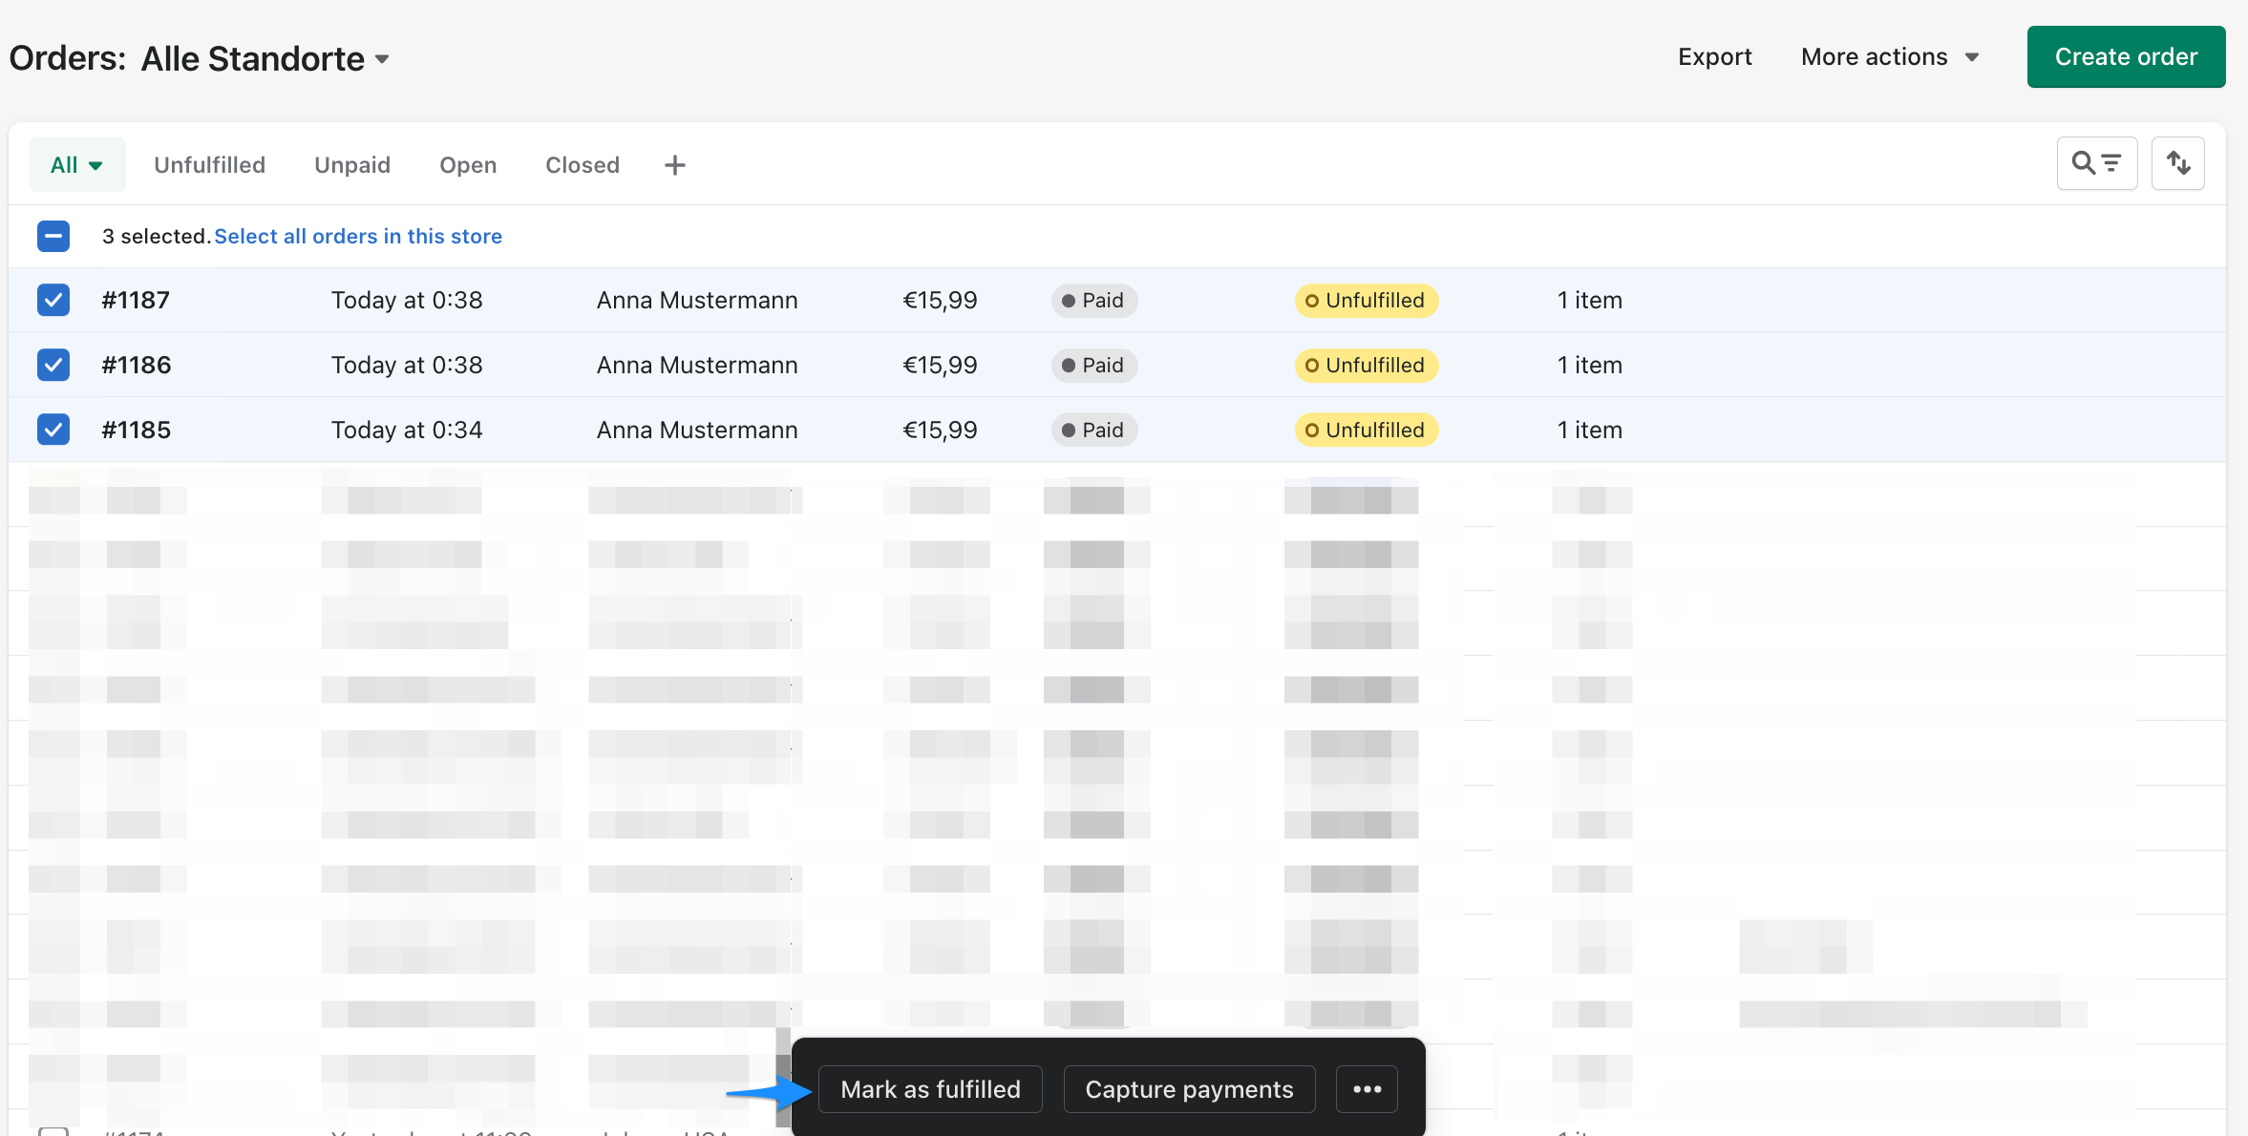Click the Paid badge of order #1187
2248x1136 pixels.
(1094, 300)
